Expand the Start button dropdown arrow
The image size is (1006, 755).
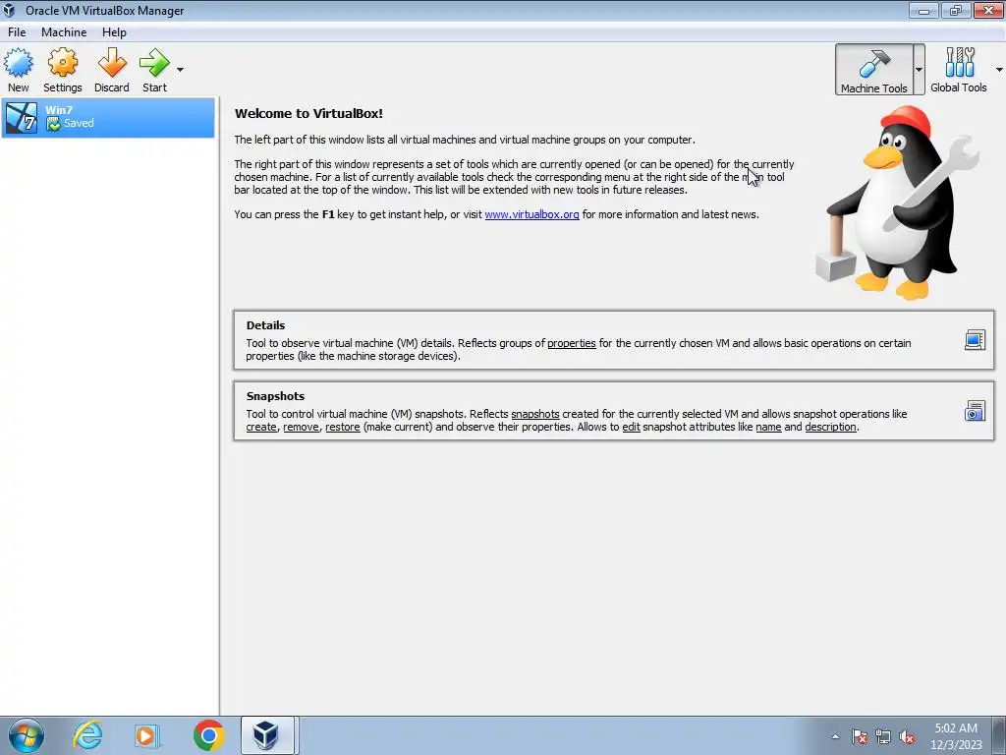point(181,70)
